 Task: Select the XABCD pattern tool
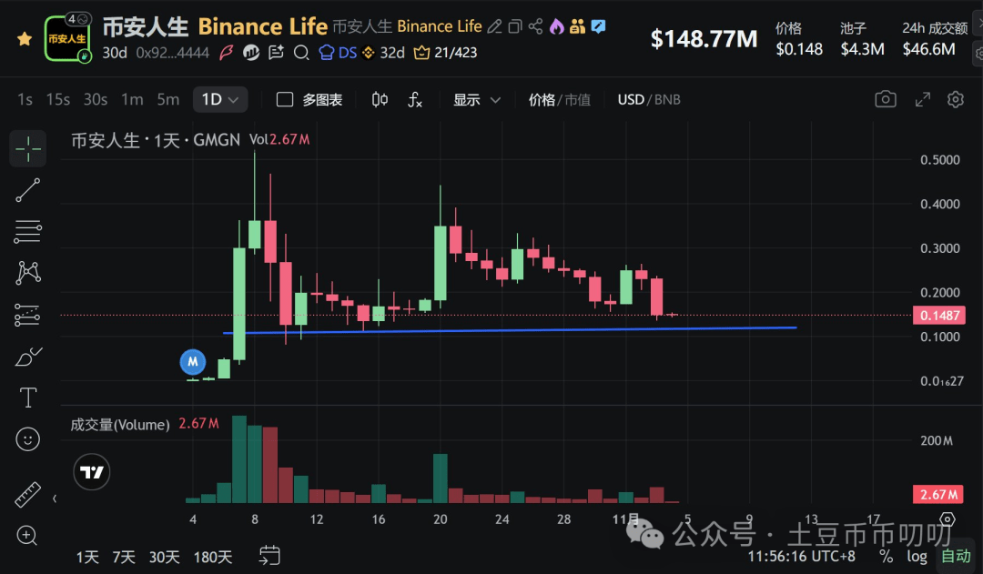27,273
